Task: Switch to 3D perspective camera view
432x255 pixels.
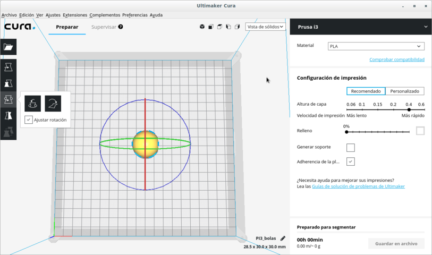Action: [x=202, y=27]
